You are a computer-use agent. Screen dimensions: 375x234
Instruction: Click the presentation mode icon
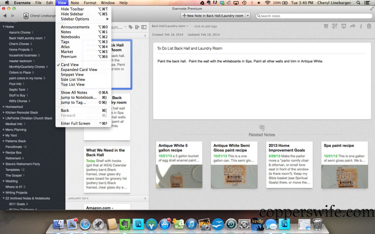344,26
